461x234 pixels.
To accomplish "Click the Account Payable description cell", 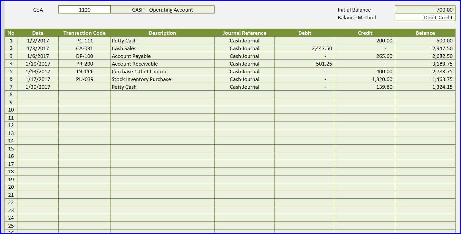I will (162, 56).
